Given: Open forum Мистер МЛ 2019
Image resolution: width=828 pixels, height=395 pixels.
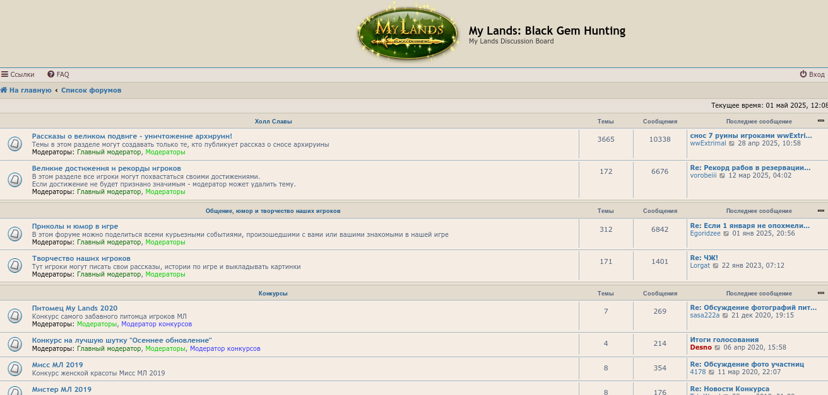Looking at the screenshot, I should [62, 389].
